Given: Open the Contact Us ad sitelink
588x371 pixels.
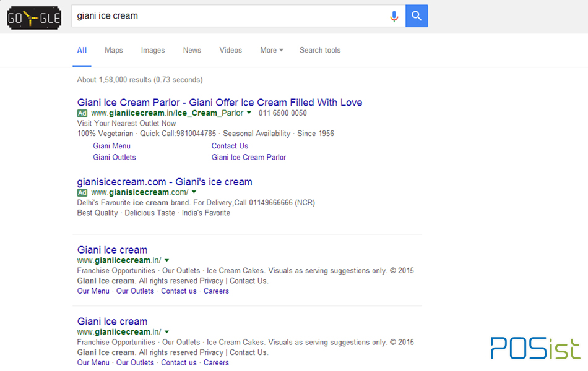Looking at the screenshot, I should (230, 146).
